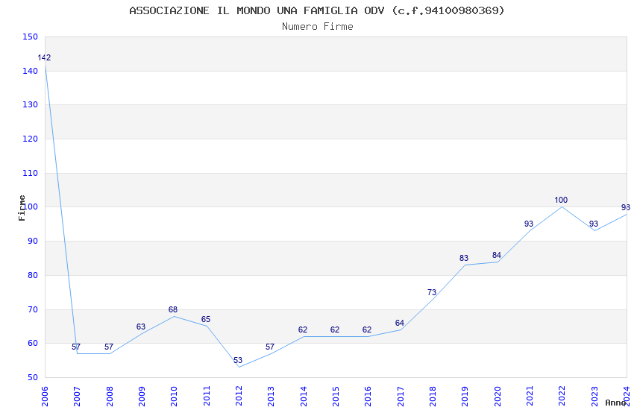Click the 110 value on the y-axis

pyautogui.click(x=30, y=173)
